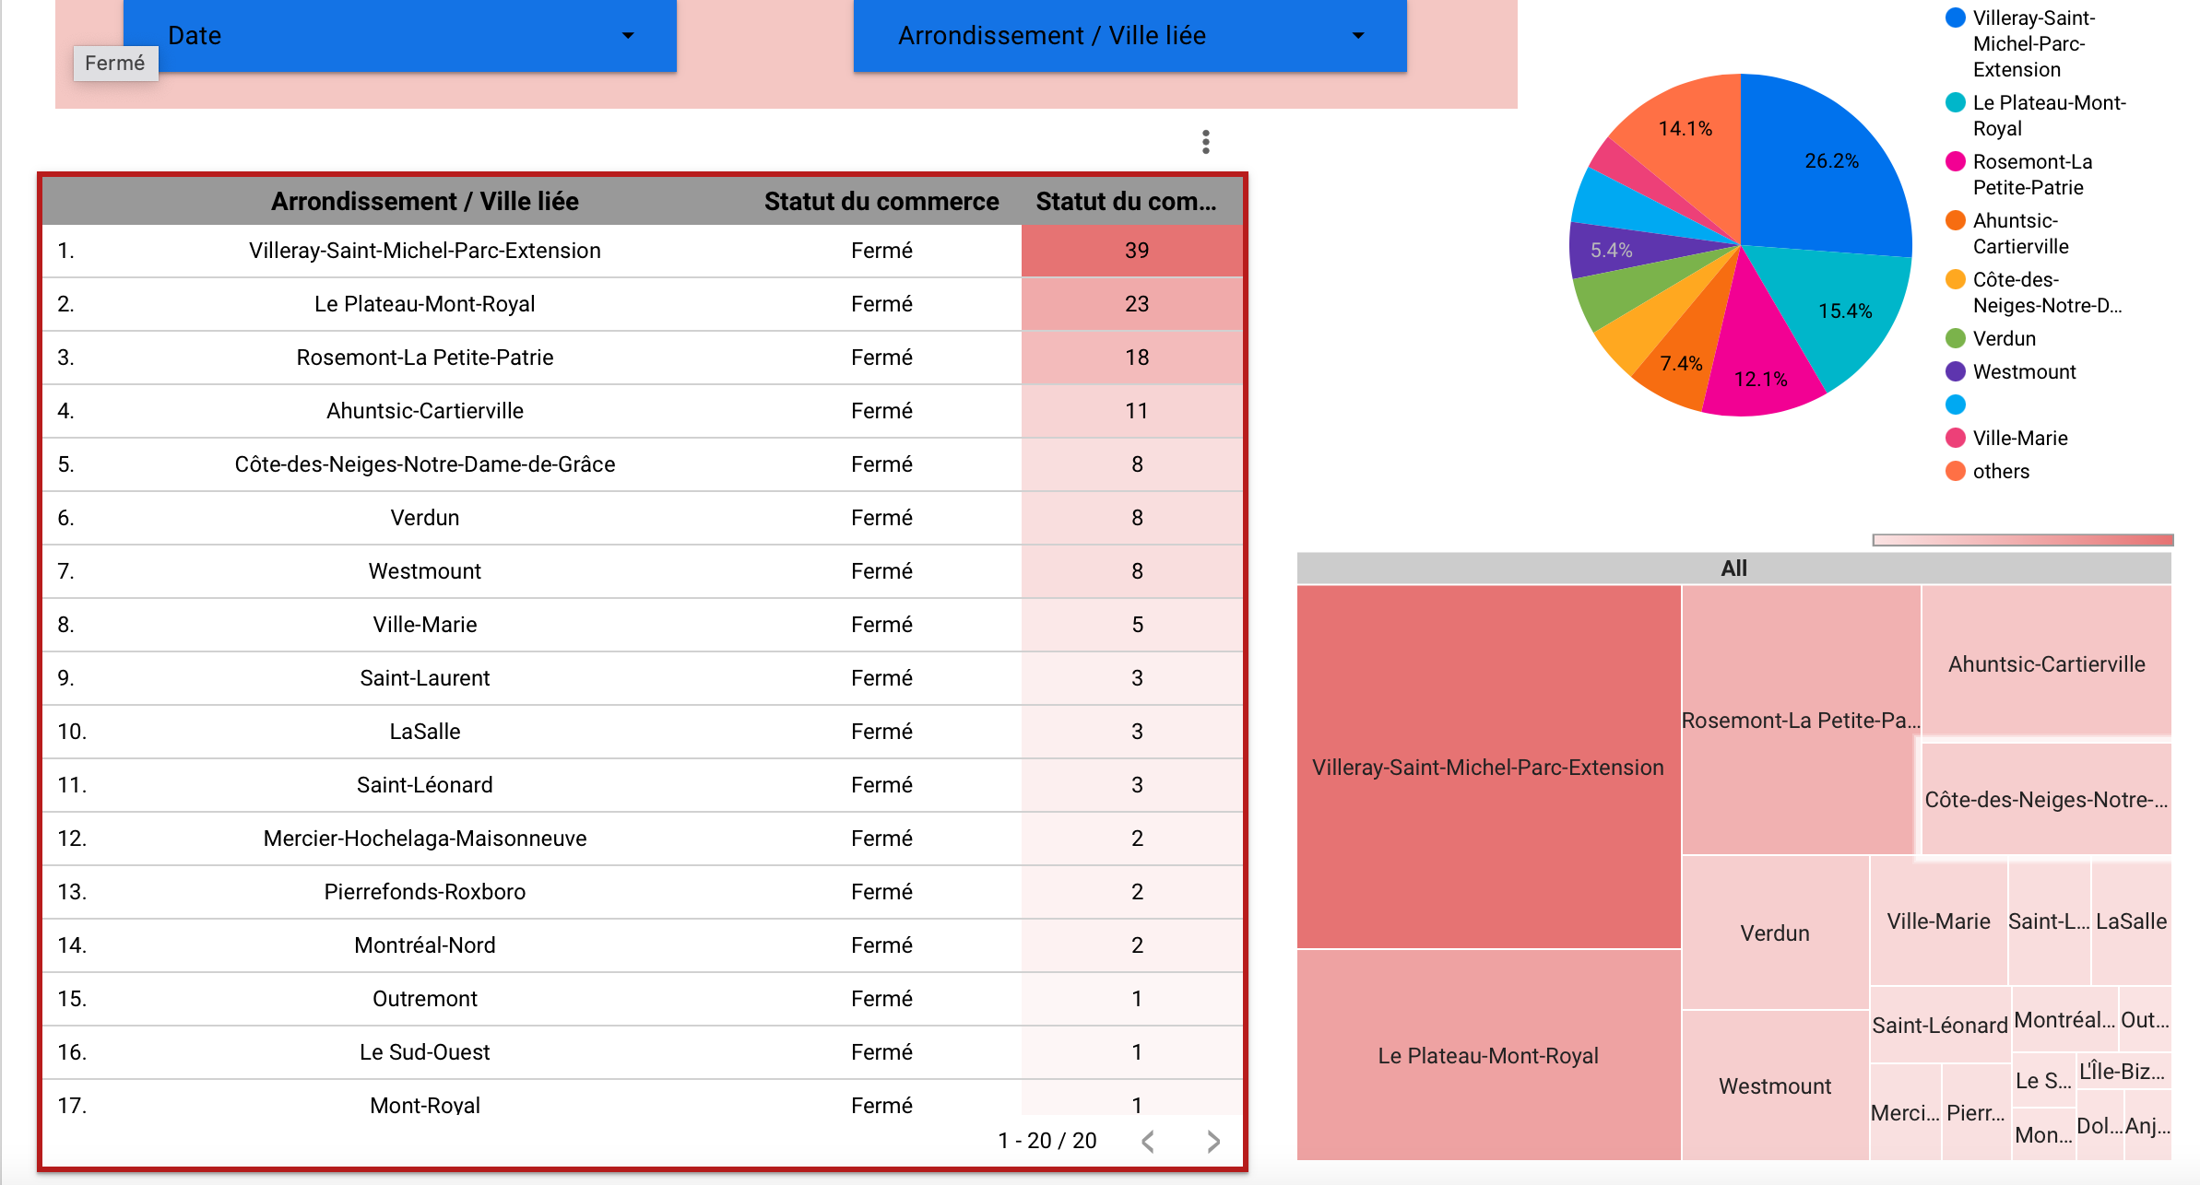This screenshot has height=1185, width=2200.
Task: Open the table's three-dot options menu
Action: (x=1205, y=142)
